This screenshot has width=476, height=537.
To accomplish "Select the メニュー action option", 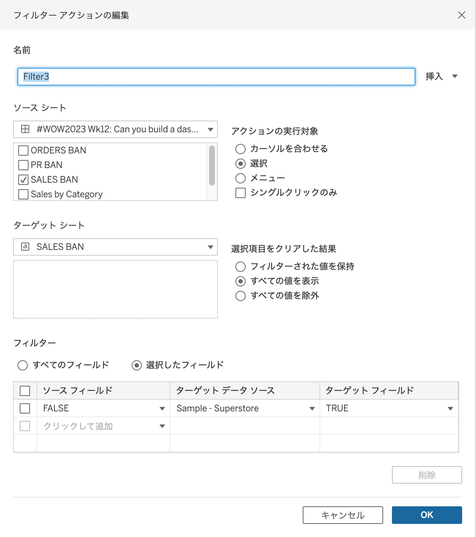I will (x=240, y=178).
